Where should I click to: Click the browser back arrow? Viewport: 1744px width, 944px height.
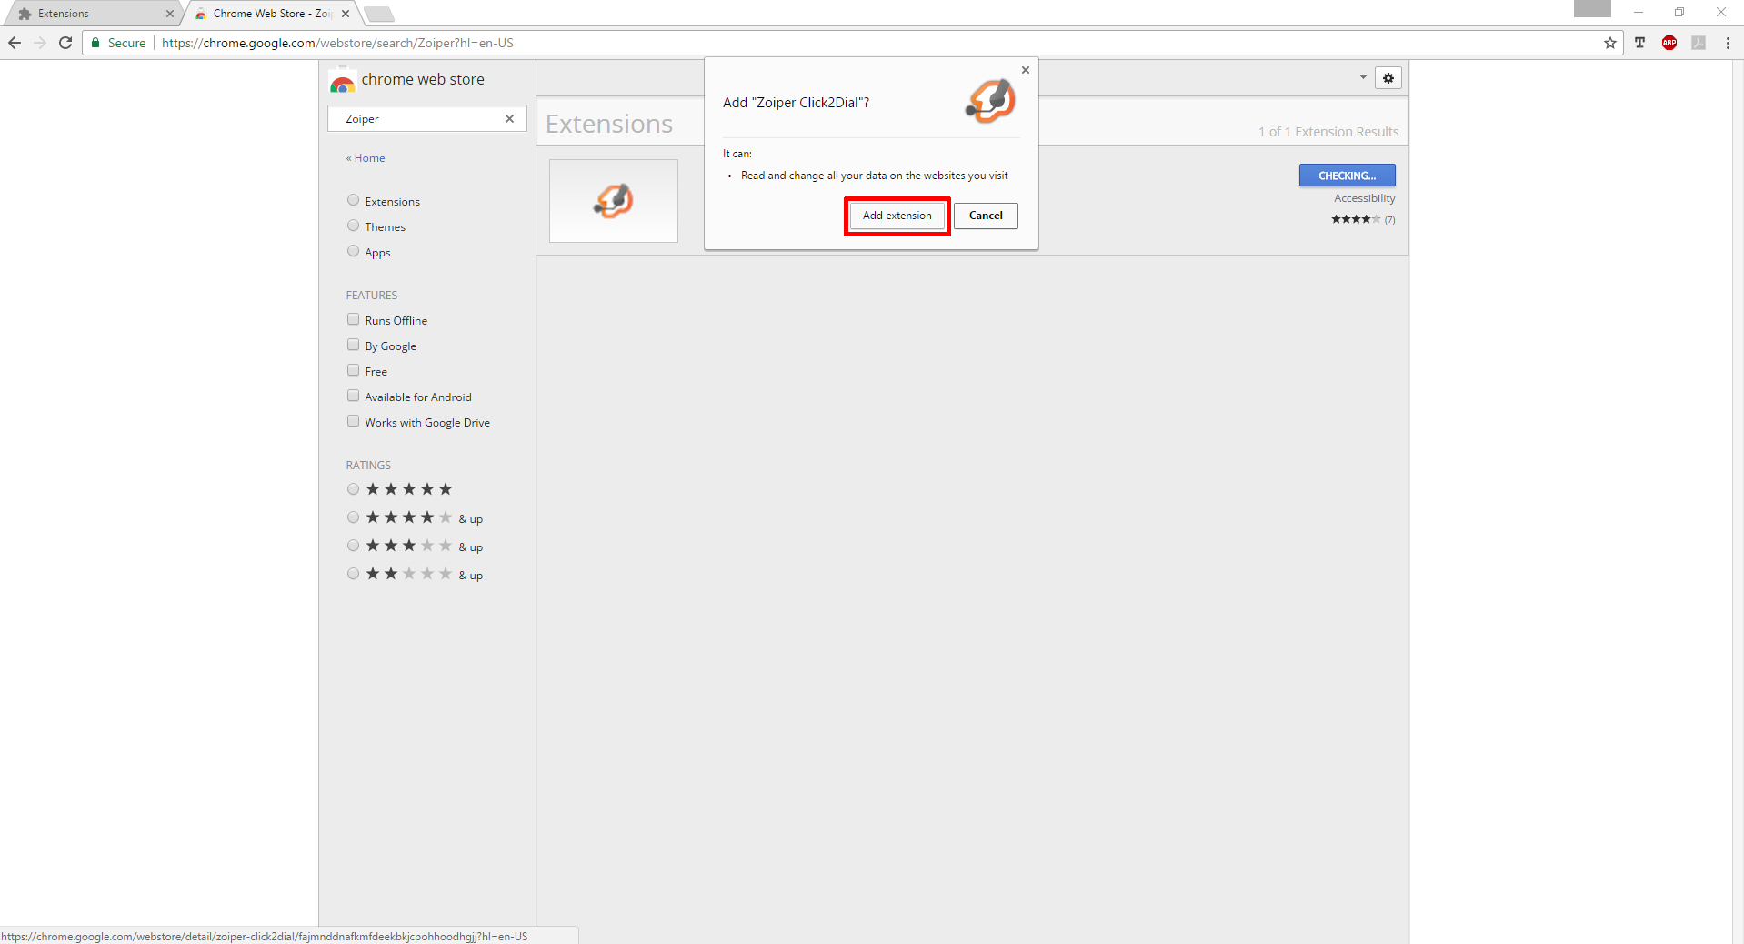(x=15, y=43)
